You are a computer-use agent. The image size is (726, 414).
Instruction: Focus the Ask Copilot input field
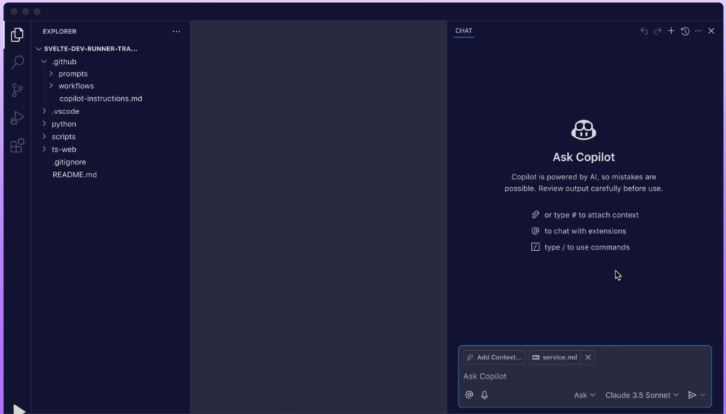(x=585, y=376)
